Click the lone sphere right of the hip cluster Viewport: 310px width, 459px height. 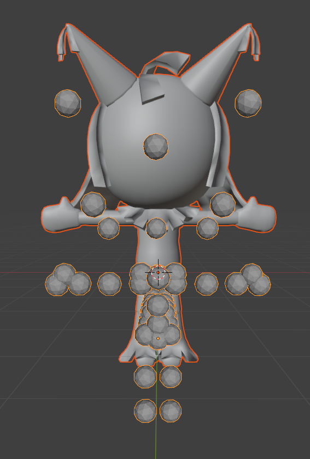(x=206, y=284)
